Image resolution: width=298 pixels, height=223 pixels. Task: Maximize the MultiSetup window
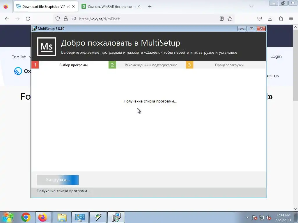[251, 29]
